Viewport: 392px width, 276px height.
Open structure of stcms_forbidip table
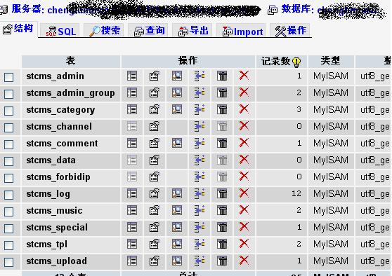155,177
